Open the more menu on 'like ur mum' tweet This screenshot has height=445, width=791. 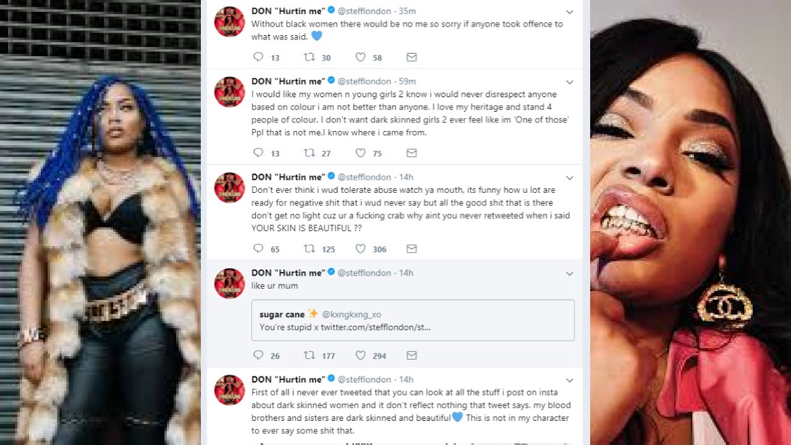(x=570, y=274)
